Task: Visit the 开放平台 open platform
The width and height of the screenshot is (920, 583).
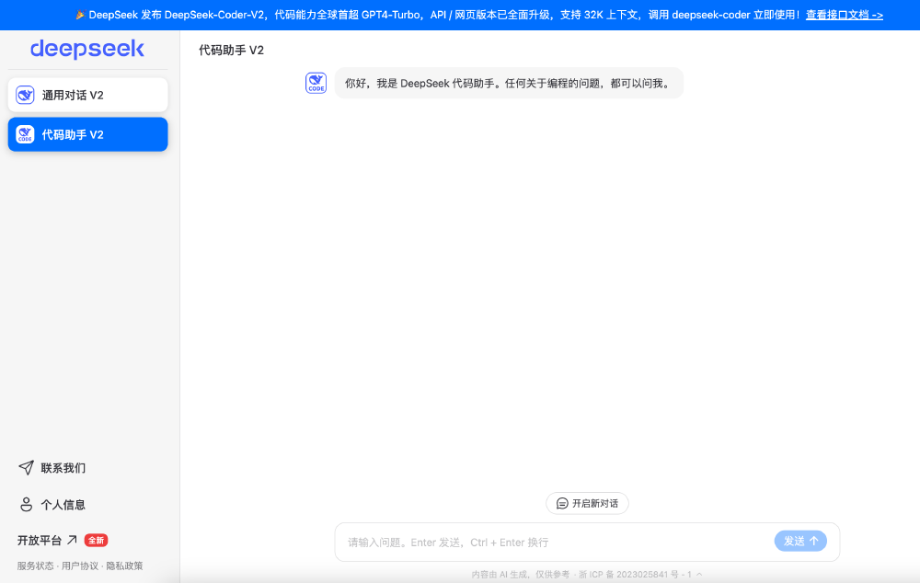Action: click(x=40, y=540)
